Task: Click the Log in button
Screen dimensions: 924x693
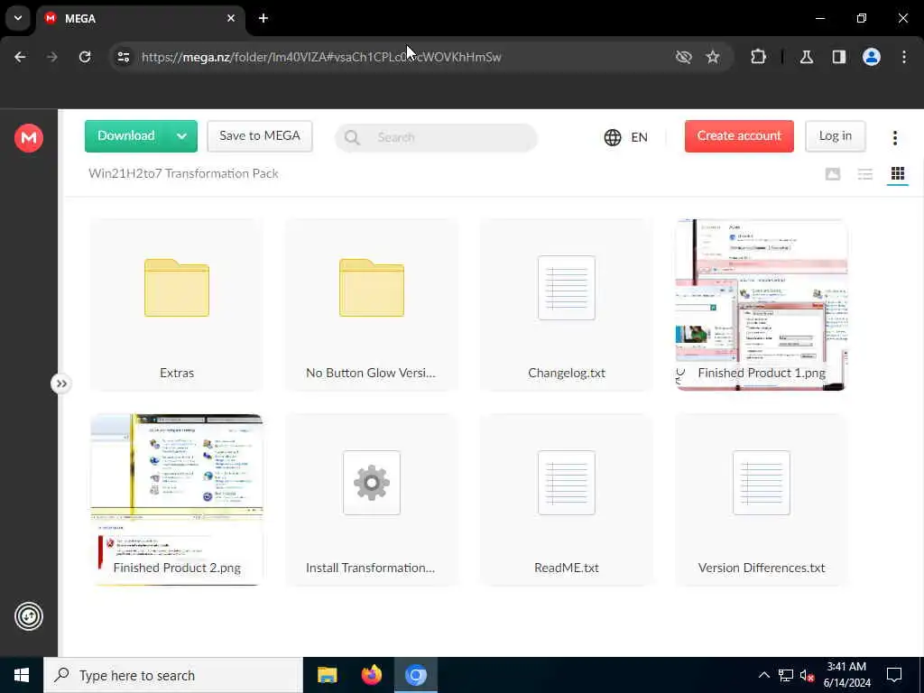Action: pyautogui.click(x=835, y=136)
